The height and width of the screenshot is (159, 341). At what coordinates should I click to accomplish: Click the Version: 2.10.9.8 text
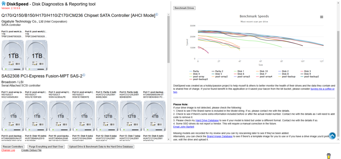click(x=11, y=8)
